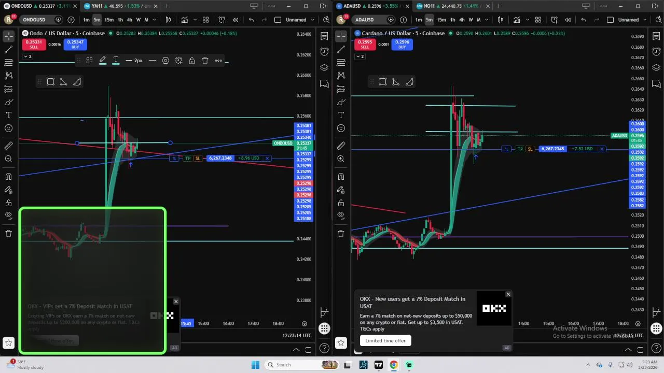Image resolution: width=664 pixels, height=373 pixels.
Task: Toggle stay-in-drawing-mode in ONDOUSD window
Action: tap(9, 190)
